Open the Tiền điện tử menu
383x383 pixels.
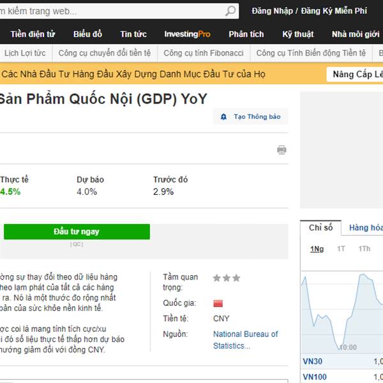pos(33,34)
